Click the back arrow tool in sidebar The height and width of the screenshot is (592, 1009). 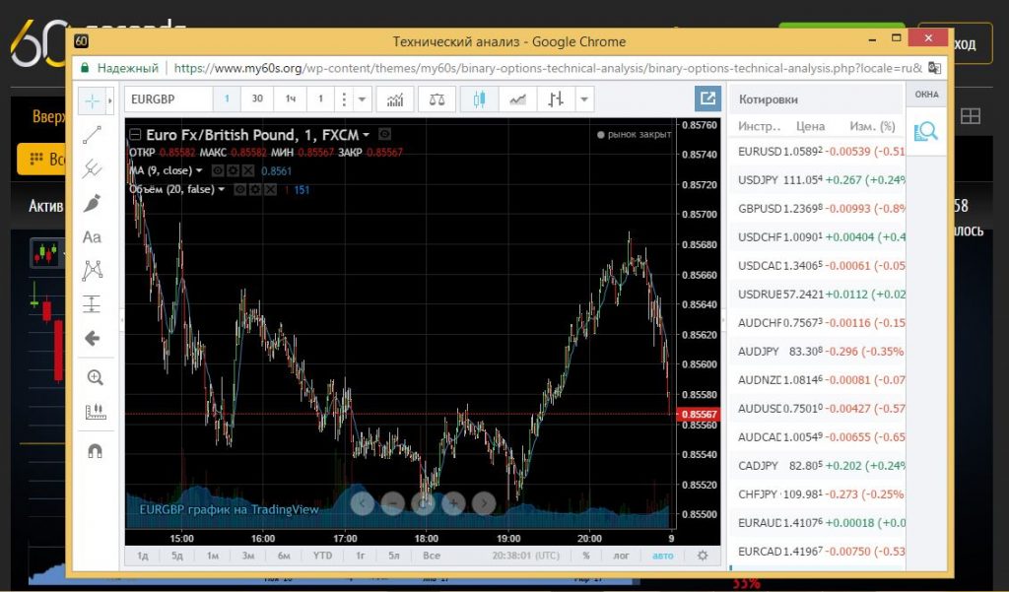click(x=92, y=339)
